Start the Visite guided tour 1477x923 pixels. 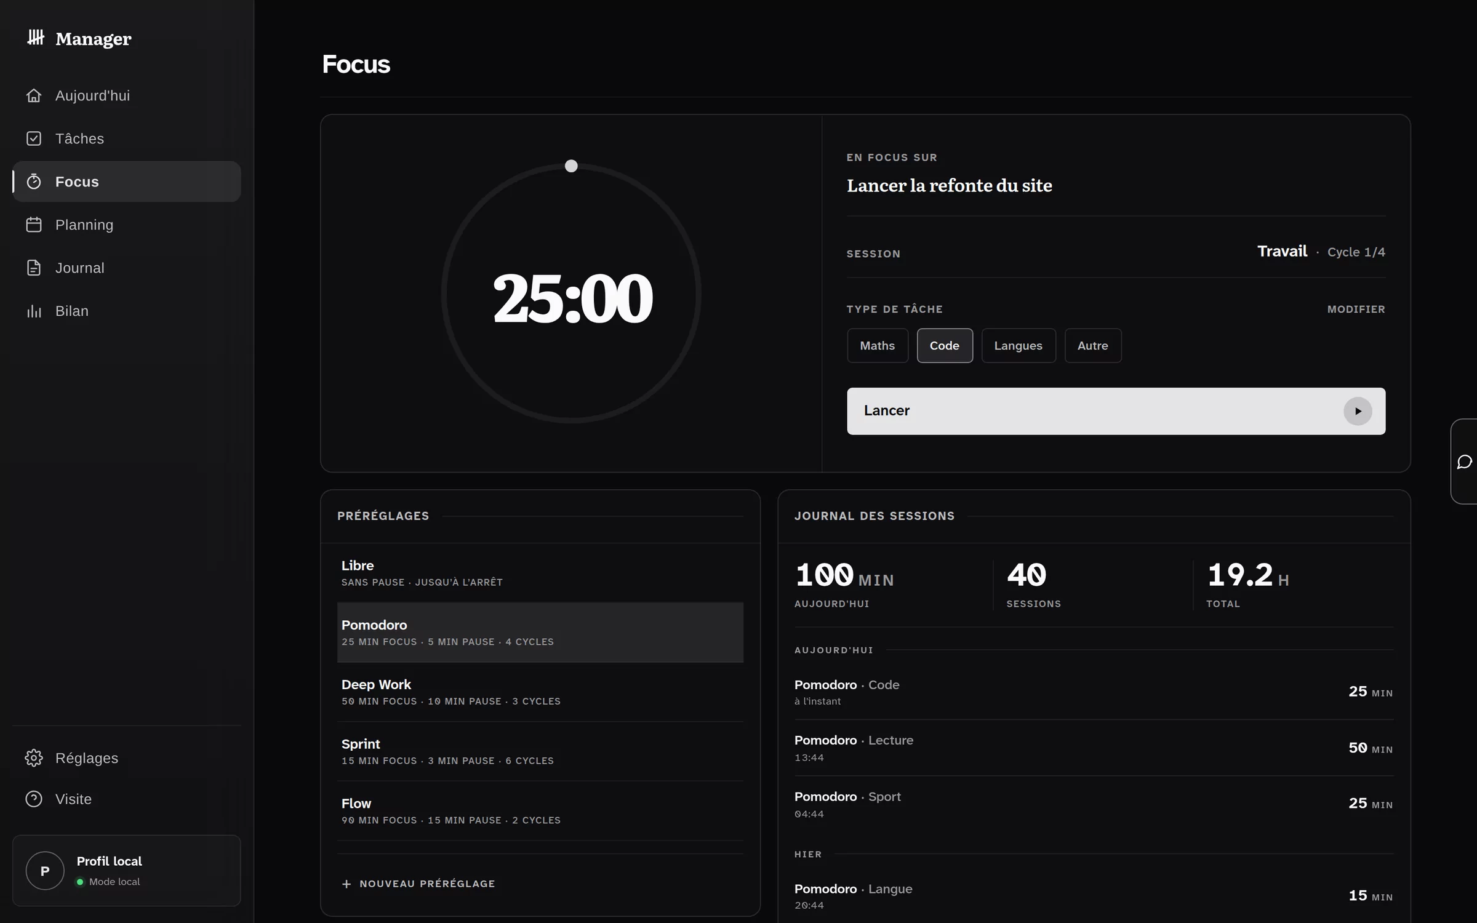click(127, 799)
